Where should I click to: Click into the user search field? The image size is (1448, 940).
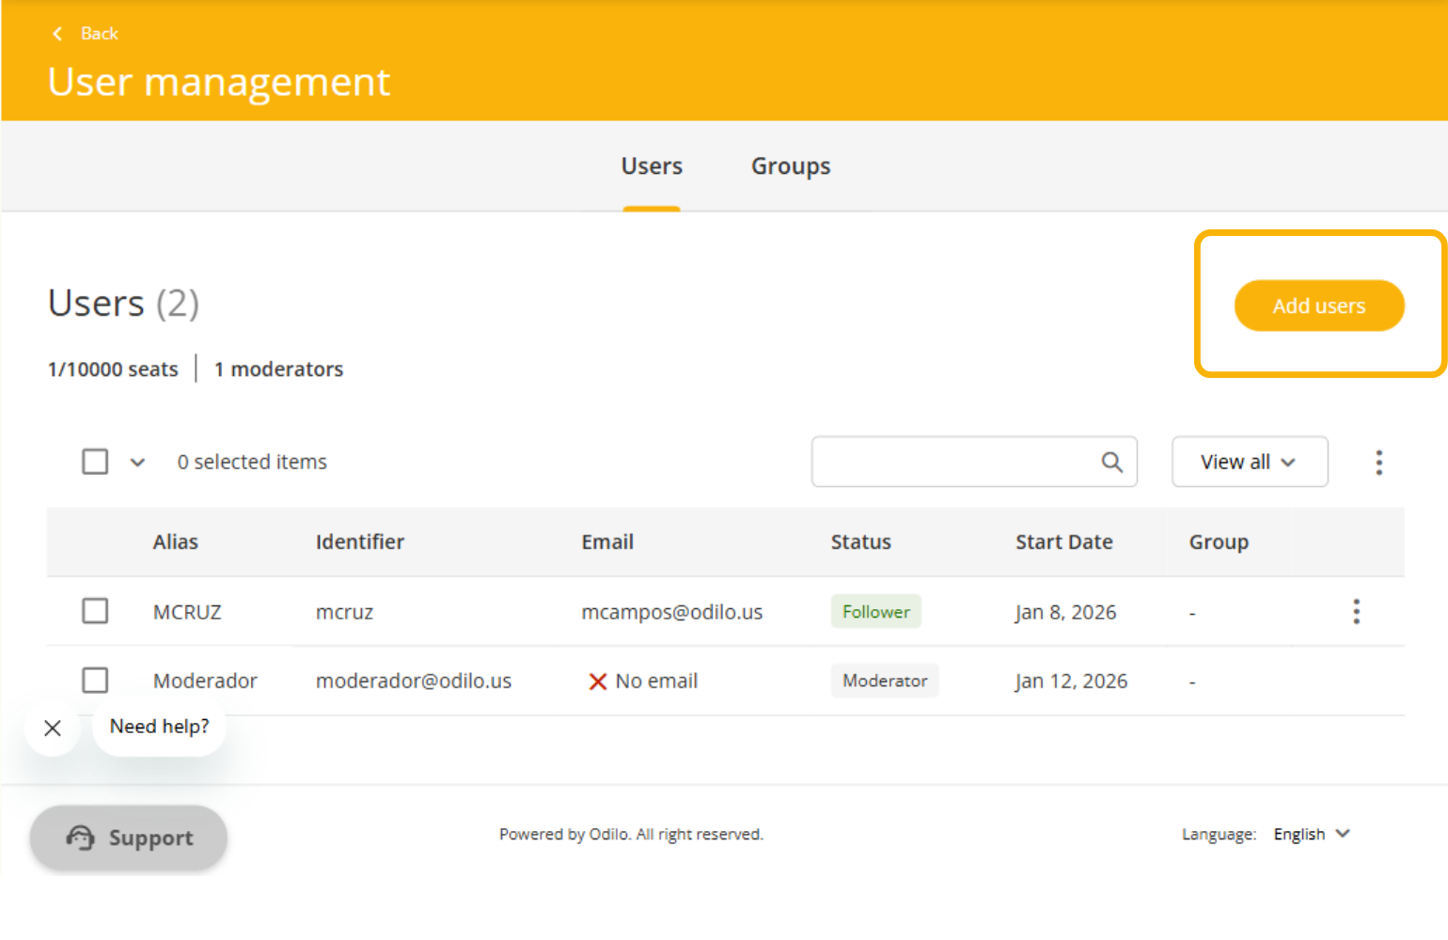954,462
